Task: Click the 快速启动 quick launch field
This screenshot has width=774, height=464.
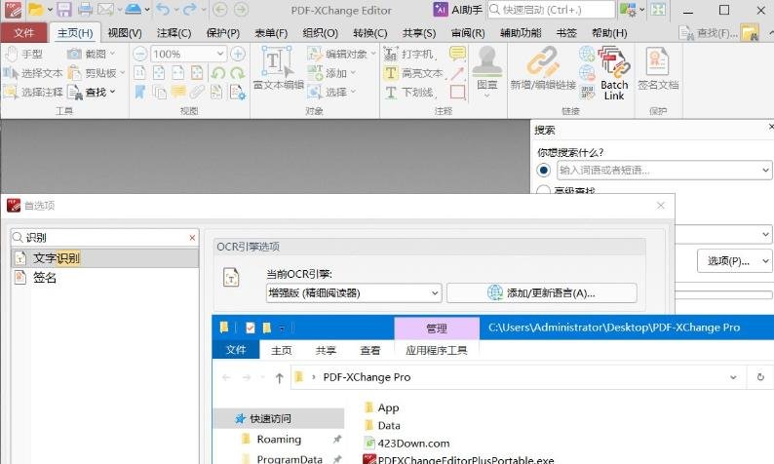Action: coord(552,10)
